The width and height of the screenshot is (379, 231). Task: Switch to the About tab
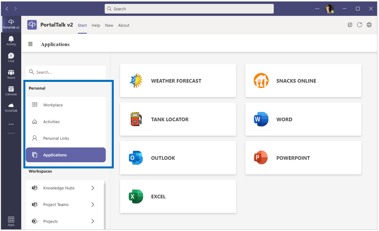pyautogui.click(x=123, y=25)
